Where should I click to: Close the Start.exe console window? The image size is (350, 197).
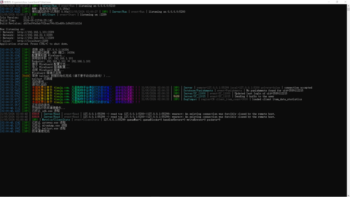(345, 2)
